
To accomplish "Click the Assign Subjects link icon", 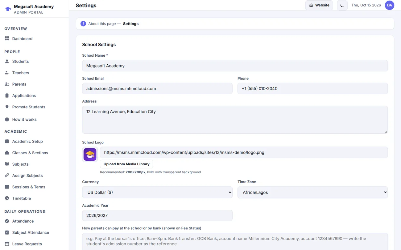I will 7,175.
